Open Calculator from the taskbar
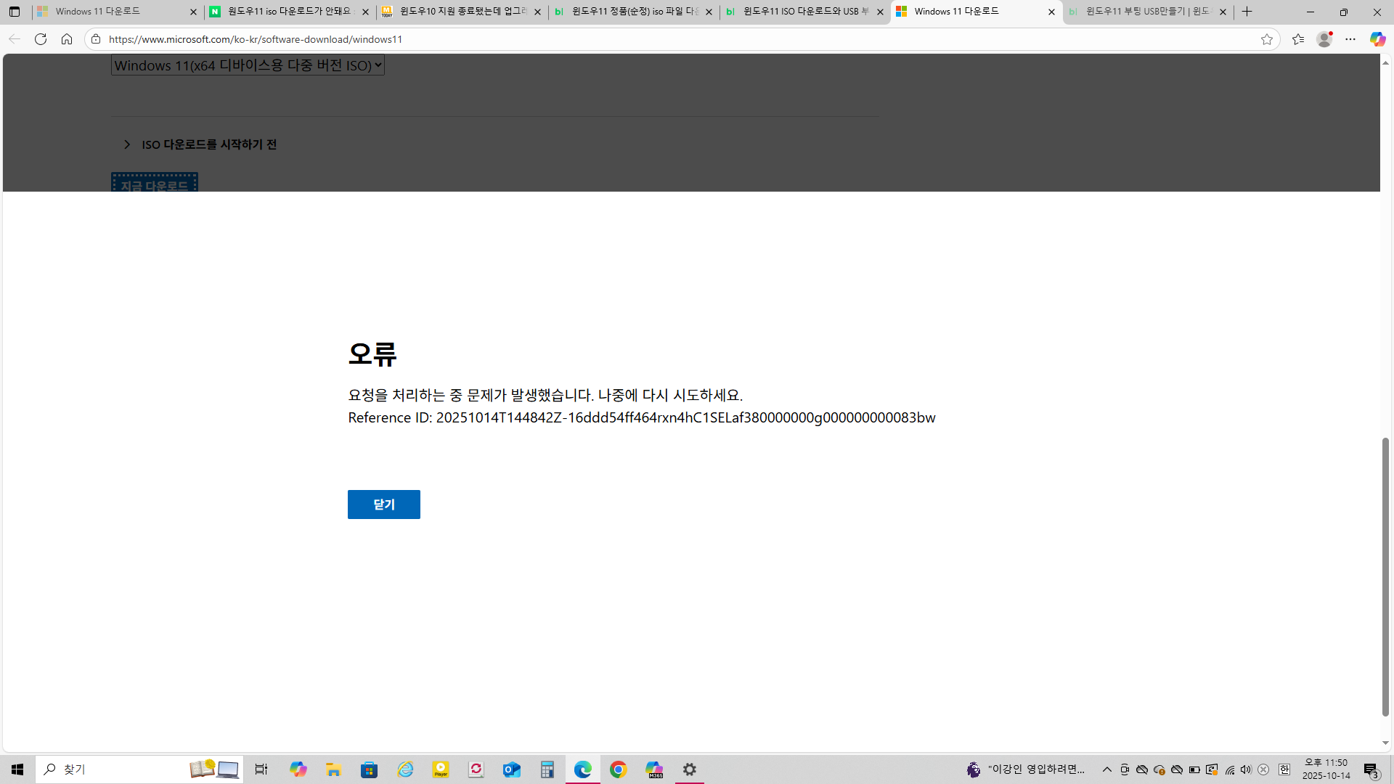Screen dimensions: 1394x784 point(547,769)
